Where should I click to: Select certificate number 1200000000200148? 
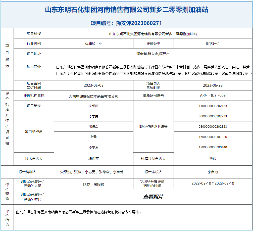tap(213, 147)
